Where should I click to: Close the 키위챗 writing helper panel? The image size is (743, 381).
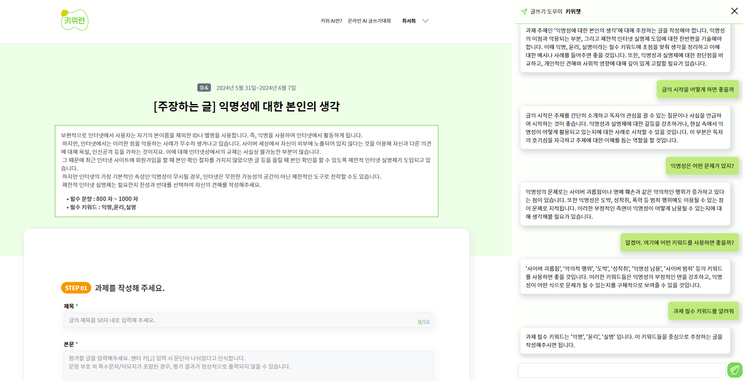click(x=734, y=11)
